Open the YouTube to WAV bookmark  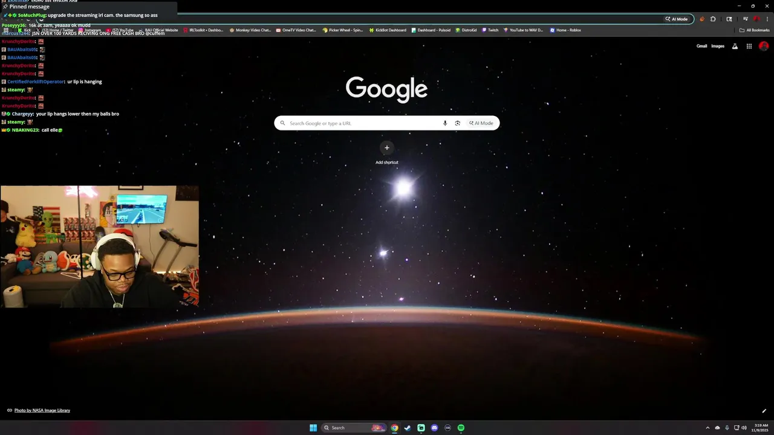(523, 30)
